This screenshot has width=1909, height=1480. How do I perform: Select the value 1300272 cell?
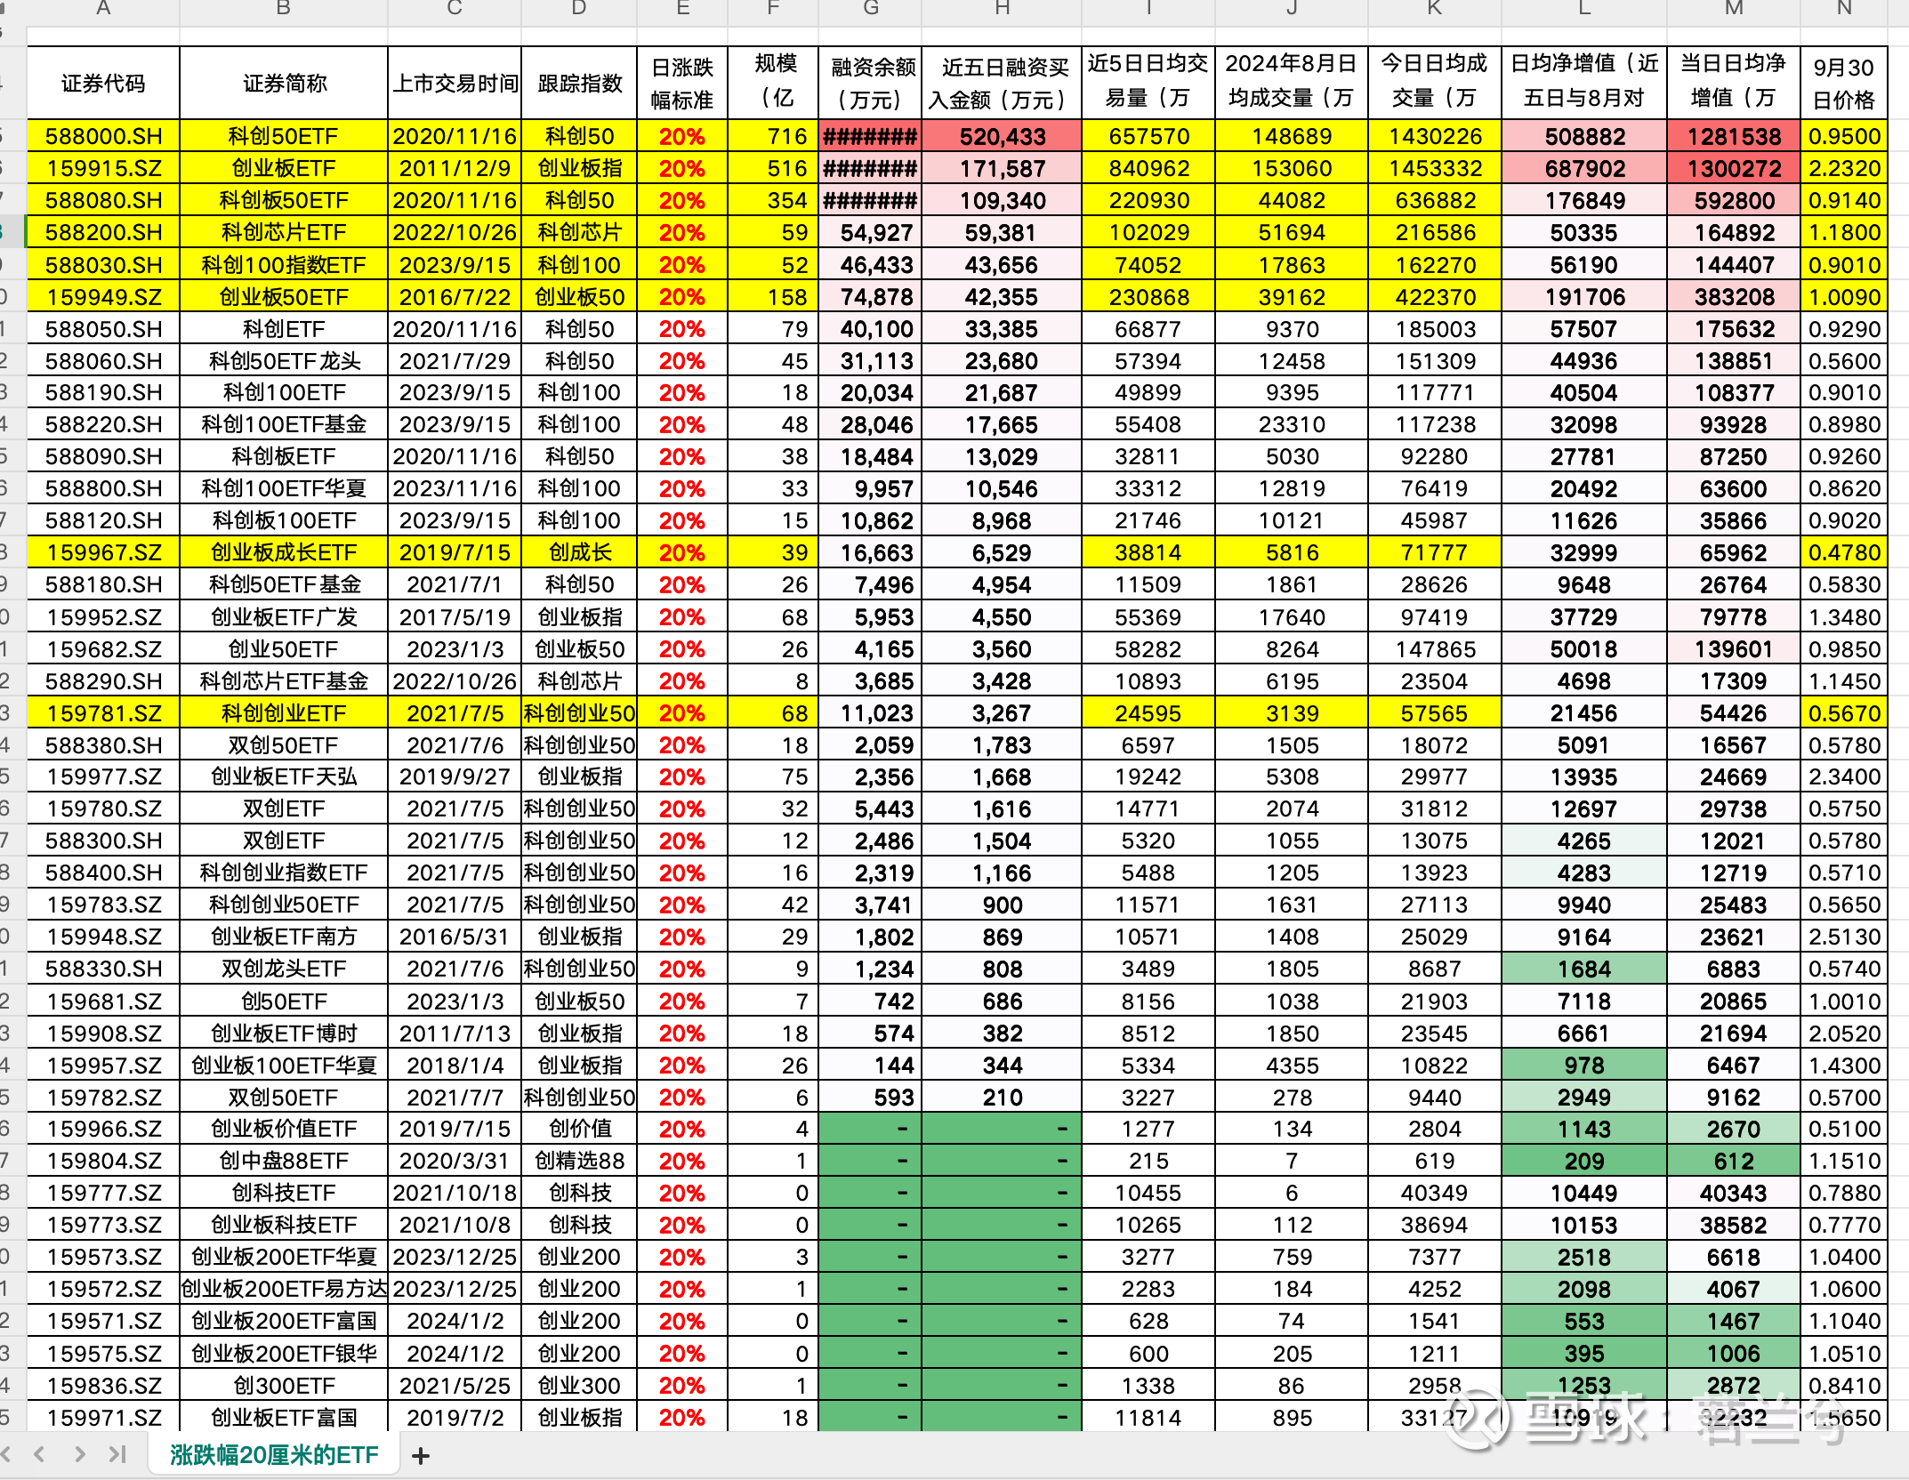(x=1733, y=168)
